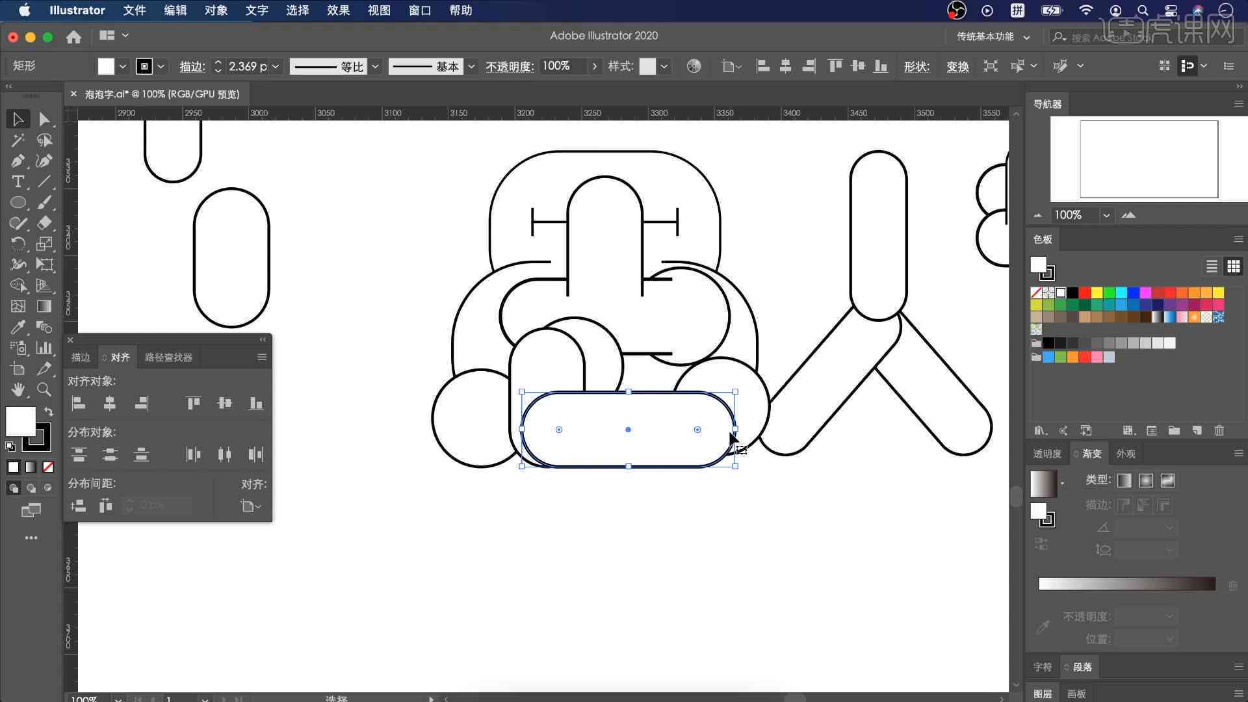Select the Artboard tool
This screenshot has width=1248, height=702.
[x=18, y=369]
